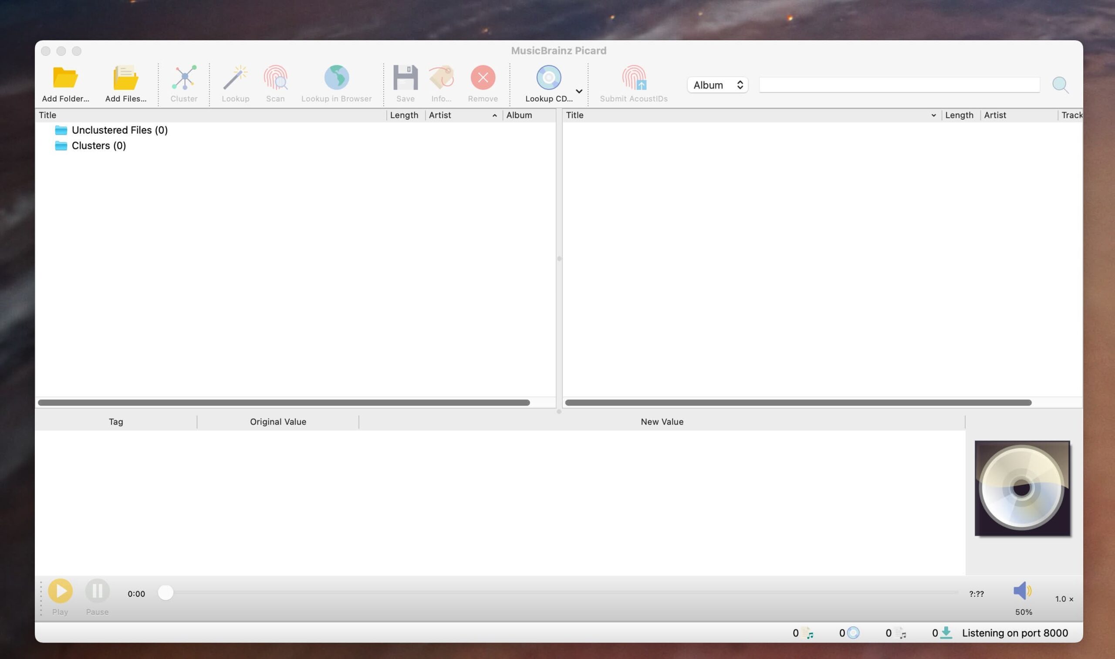Click the ?:?? total duration label
The width and height of the screenshot is (1115, 659).
pyautogui.click(x=976, y=594)
